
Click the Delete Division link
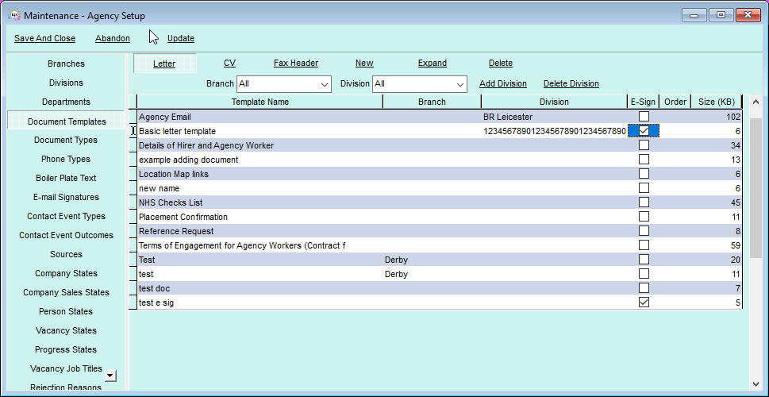571,83
